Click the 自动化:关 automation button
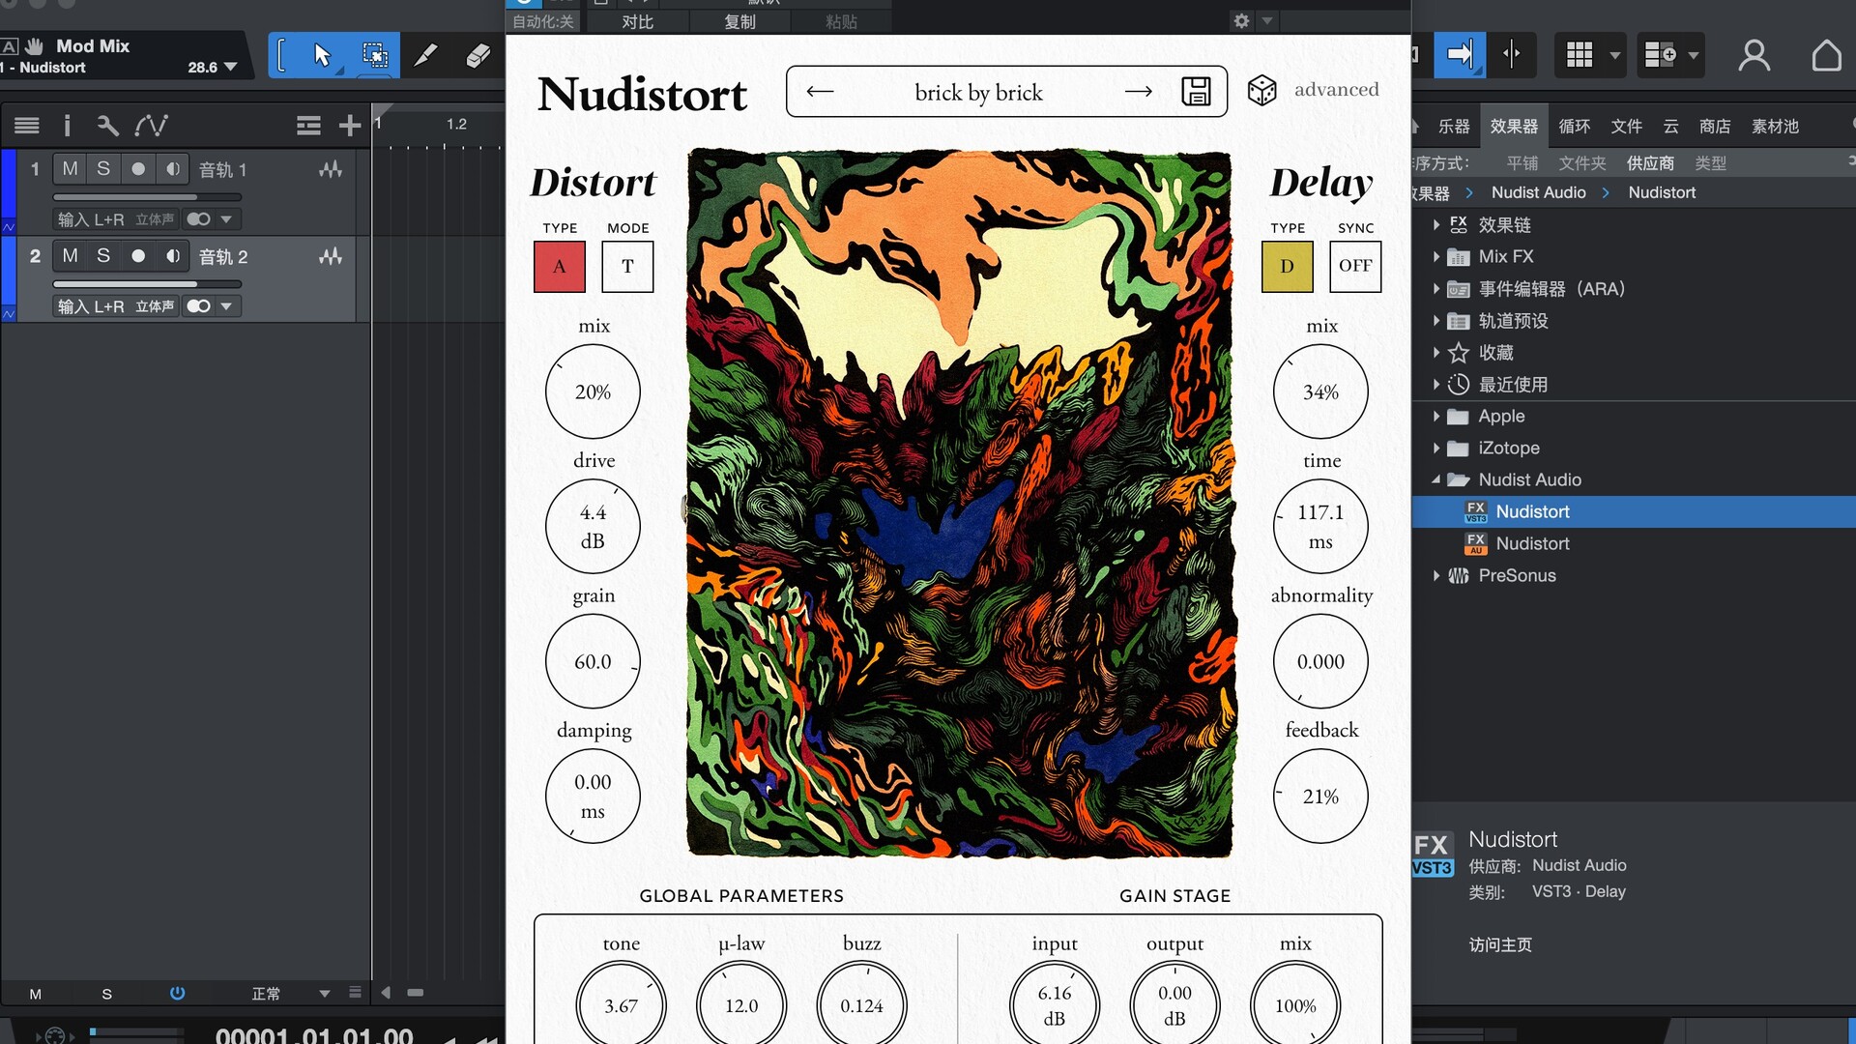 (x=543, y=21)
